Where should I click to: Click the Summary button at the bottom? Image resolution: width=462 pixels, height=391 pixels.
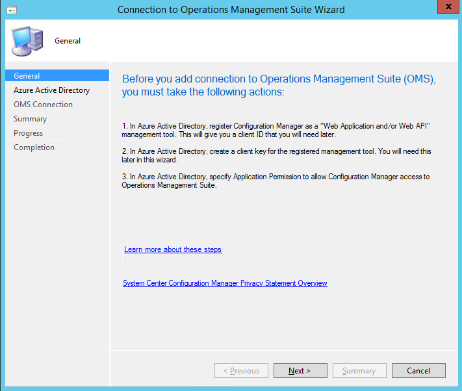click(x=359, y=371)
